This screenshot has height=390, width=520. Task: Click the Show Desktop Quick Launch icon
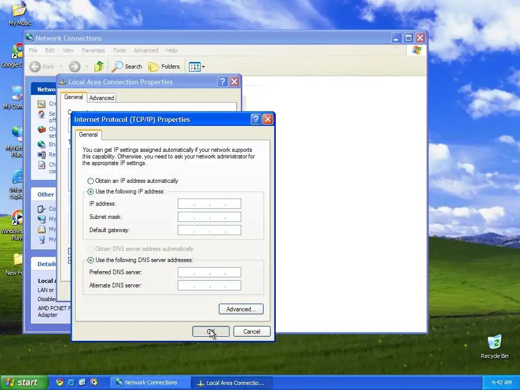pos(82,382)
